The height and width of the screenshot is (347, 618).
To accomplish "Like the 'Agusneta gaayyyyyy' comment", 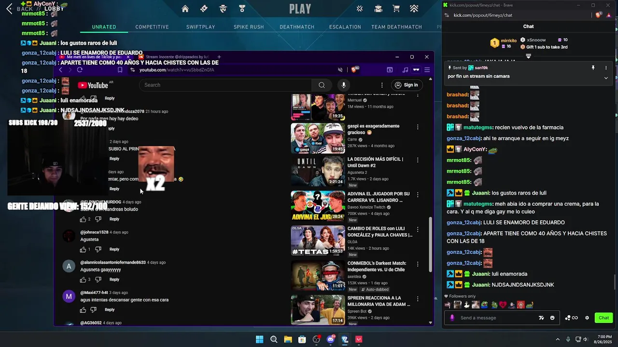I will [83, 280].
